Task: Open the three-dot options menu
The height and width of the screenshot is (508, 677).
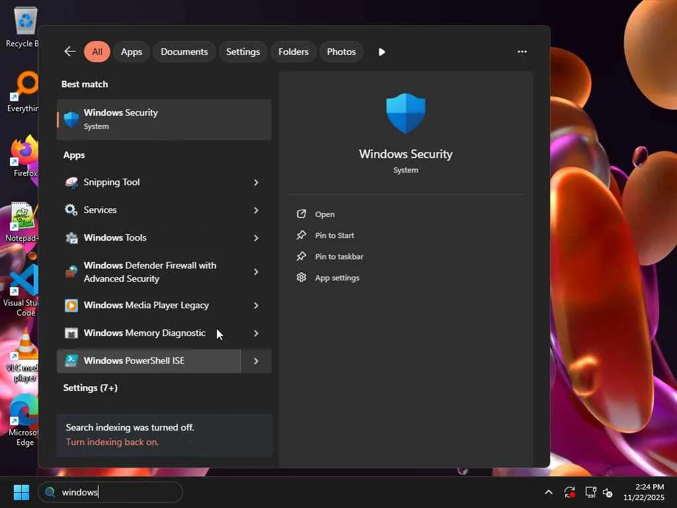Action: click(x=522, y=52)
